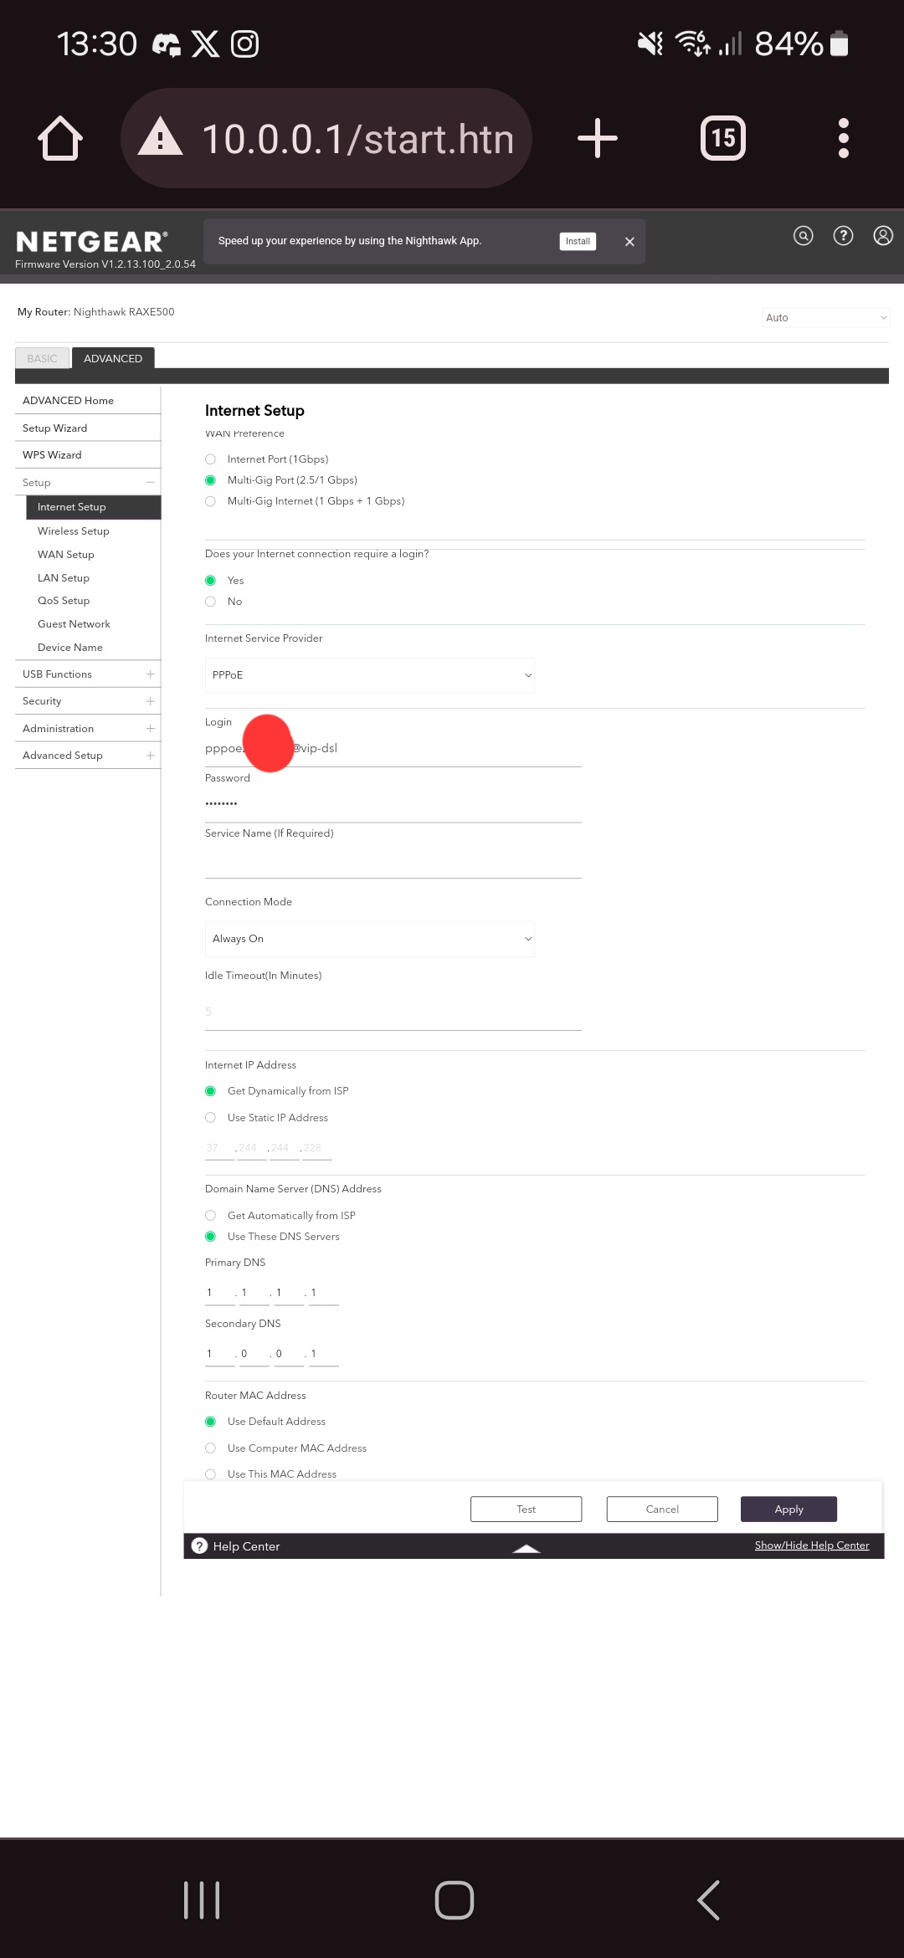Dismiss the Nighthawk App banner
Viewport: 904px width, 1958px height.
pyautogui.click(x=629, y=242)
